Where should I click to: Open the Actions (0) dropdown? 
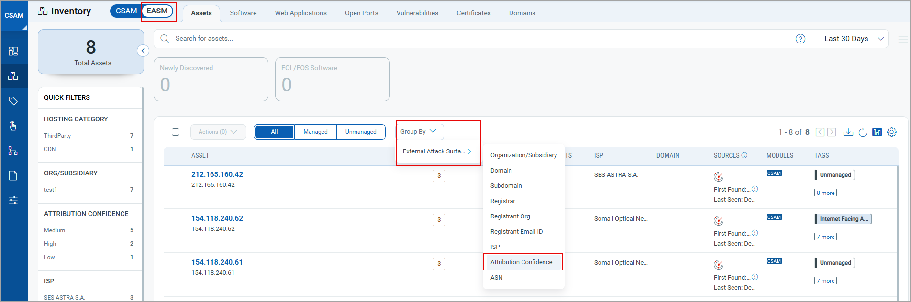[218, 132]
